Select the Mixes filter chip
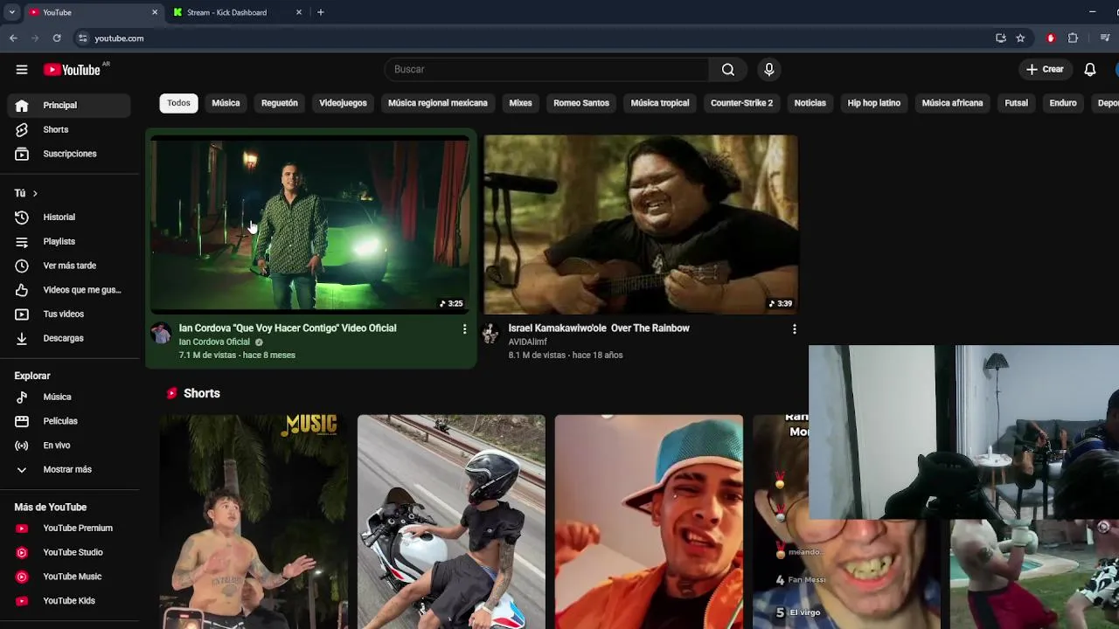The image size is (1119, 629). [520, 103]
